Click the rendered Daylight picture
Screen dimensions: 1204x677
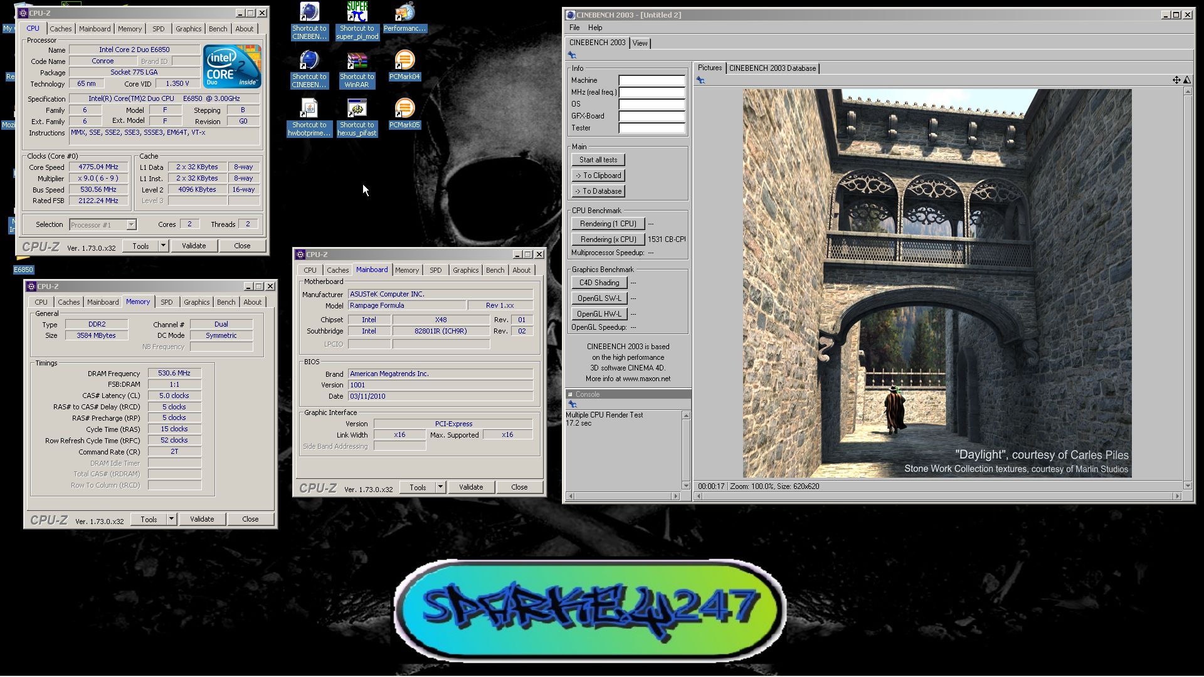point(937,283)
